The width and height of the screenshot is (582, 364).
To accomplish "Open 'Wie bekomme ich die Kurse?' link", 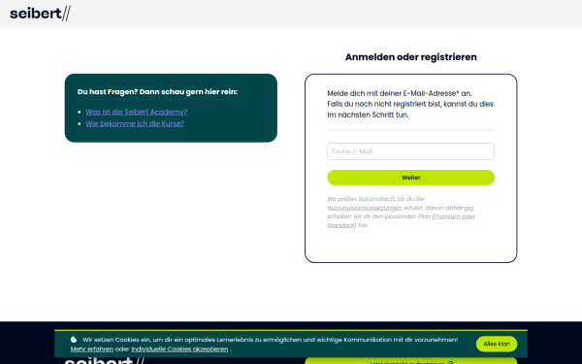I will tap(135, 123).
